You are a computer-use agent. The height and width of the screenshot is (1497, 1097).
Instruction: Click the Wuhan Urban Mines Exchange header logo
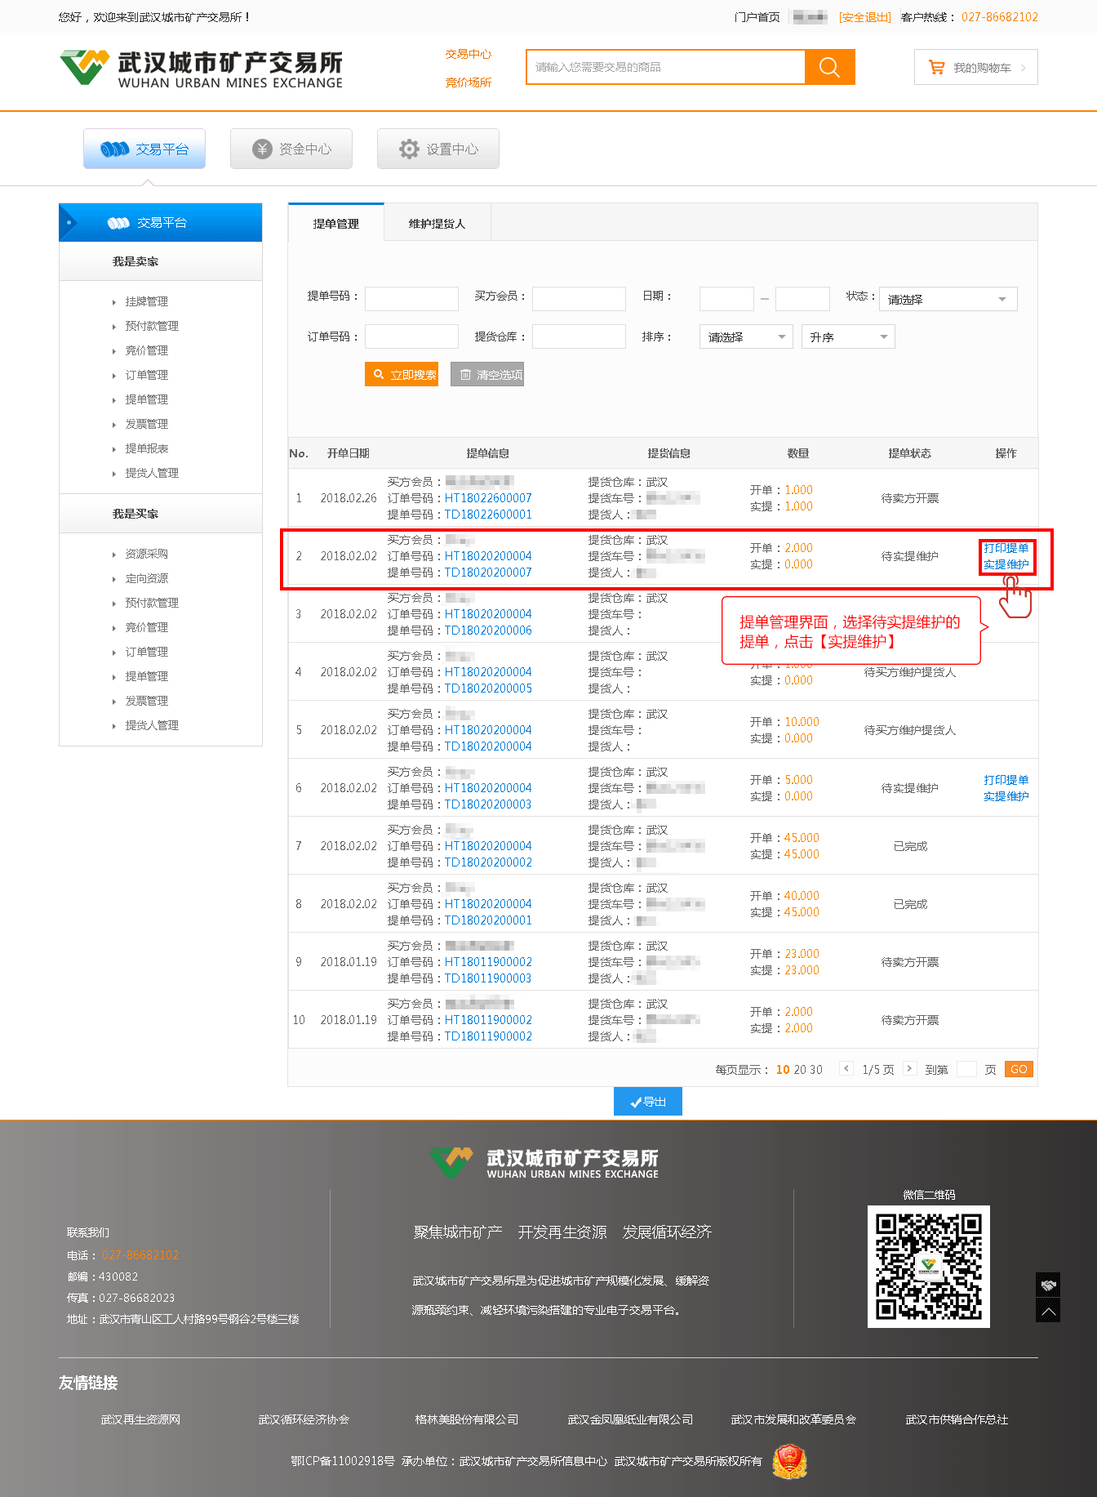click(x=202, y=69)
